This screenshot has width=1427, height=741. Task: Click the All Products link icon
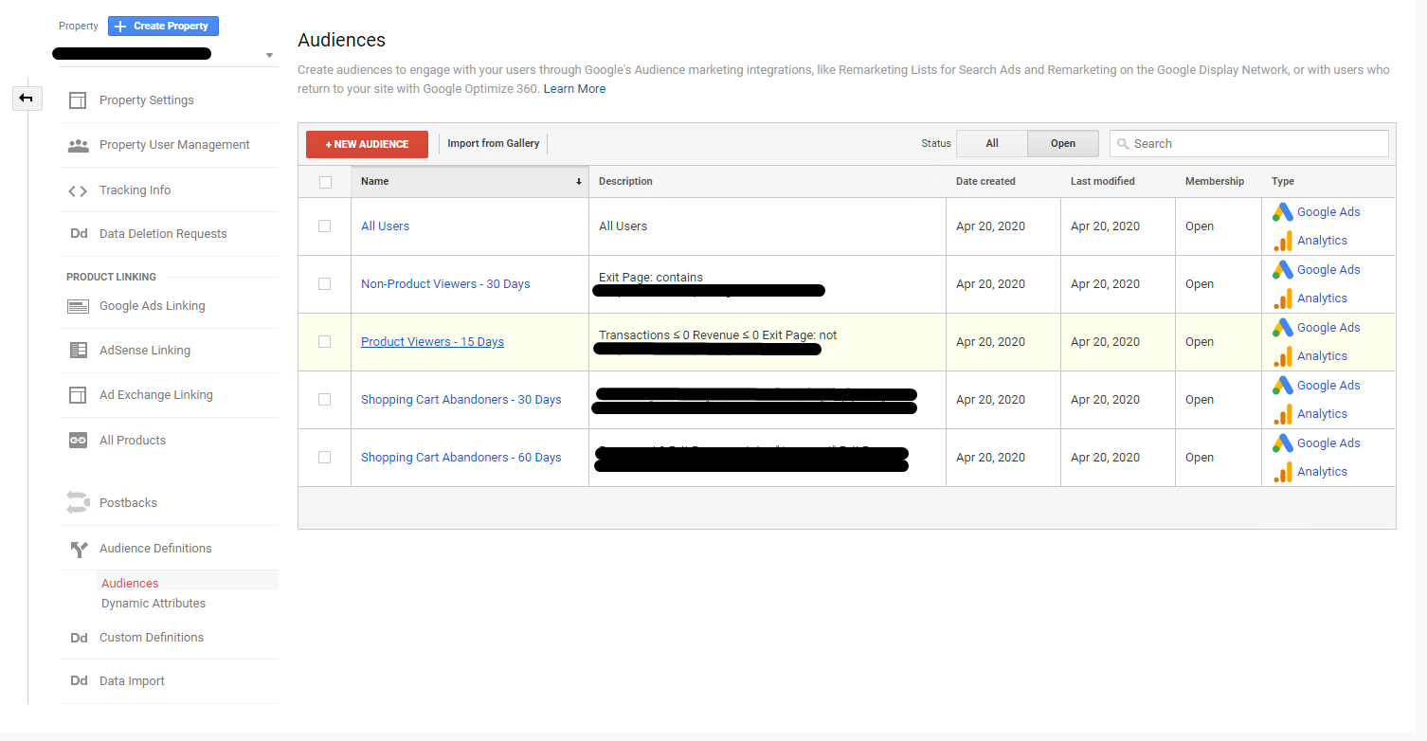(78, 441)
